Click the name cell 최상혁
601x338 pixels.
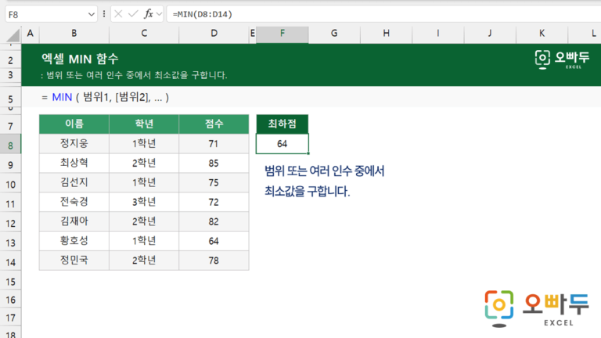point(74,164)
